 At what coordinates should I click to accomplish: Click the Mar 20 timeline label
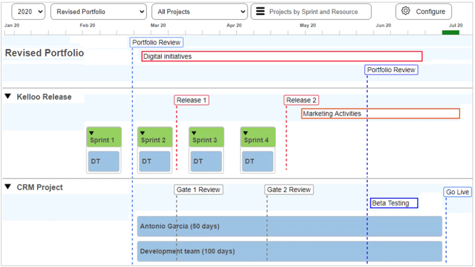(x=158, y=25)
